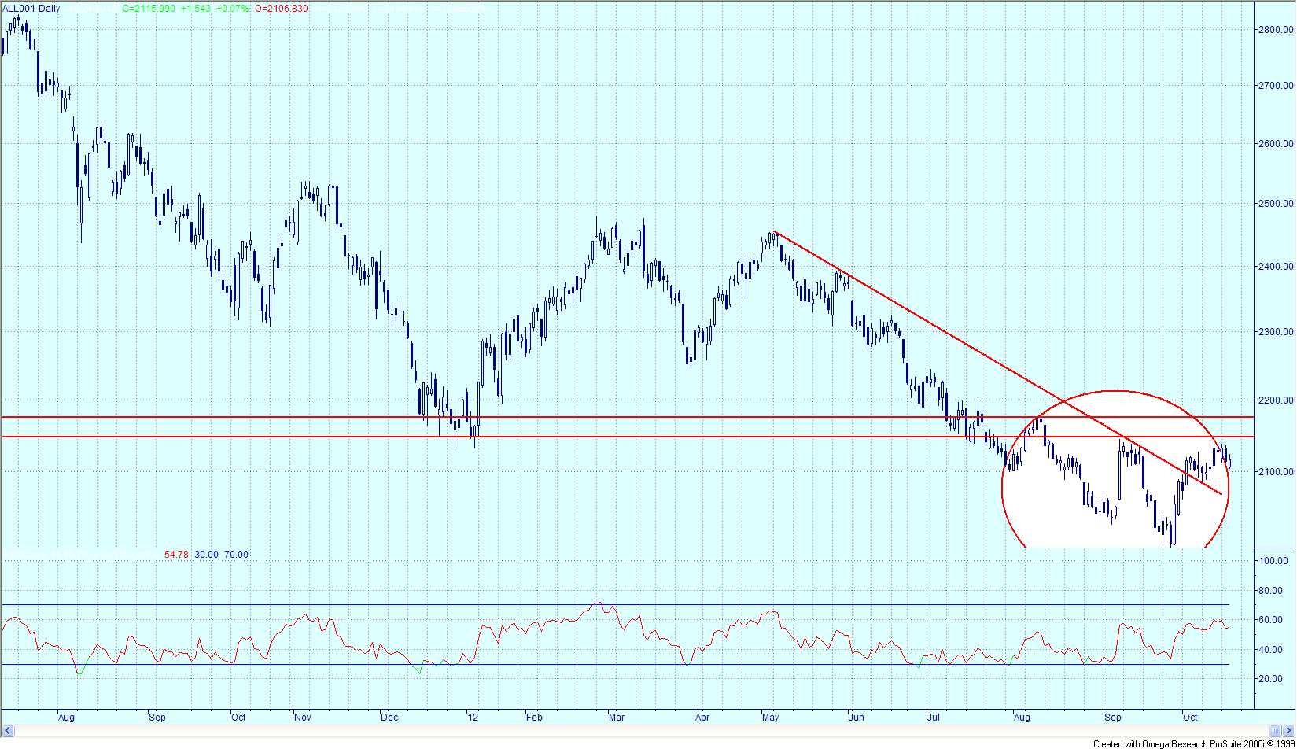Click the 2800.00 price axis label
The image size is (1297, 749).
coord(1277,30)
